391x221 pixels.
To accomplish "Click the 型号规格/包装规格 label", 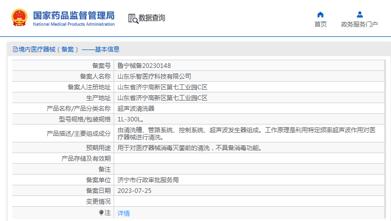I will [85, 119].
